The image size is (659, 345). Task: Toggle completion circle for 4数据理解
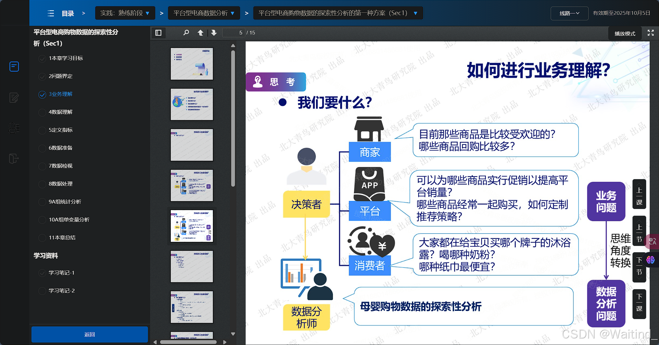tap(42, 112)
